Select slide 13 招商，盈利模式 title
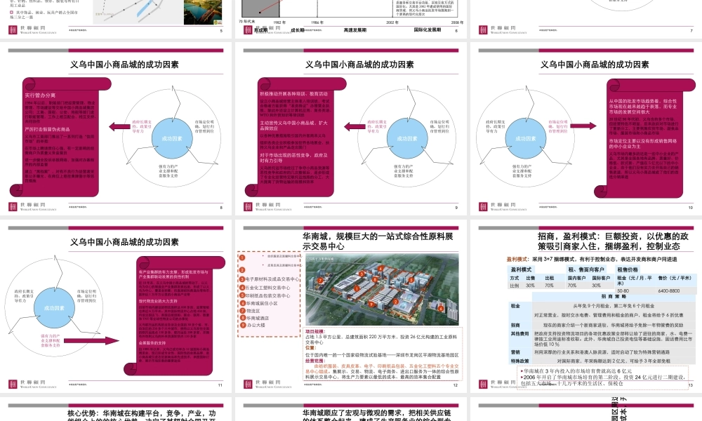The image size is (702, 421). click(x=613, y=241)
